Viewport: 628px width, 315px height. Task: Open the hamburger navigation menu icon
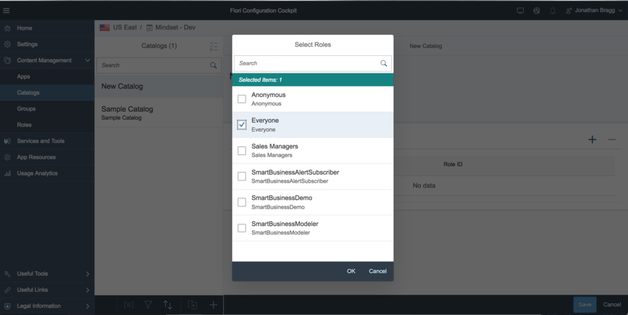click(6, 11)
